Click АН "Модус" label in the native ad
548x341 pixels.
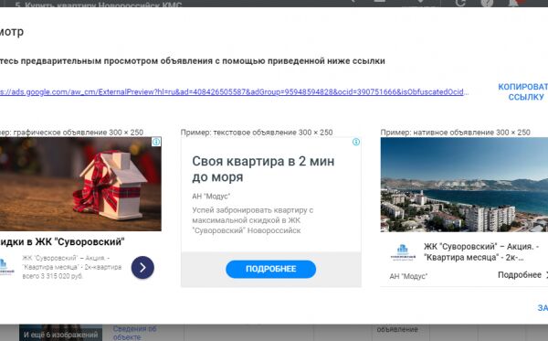tap(408, 276)
